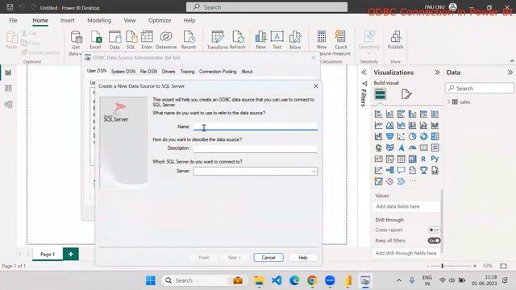Viewport: 516px width, 290px height.
Task: Open the File menu
Action: [13, 20]
